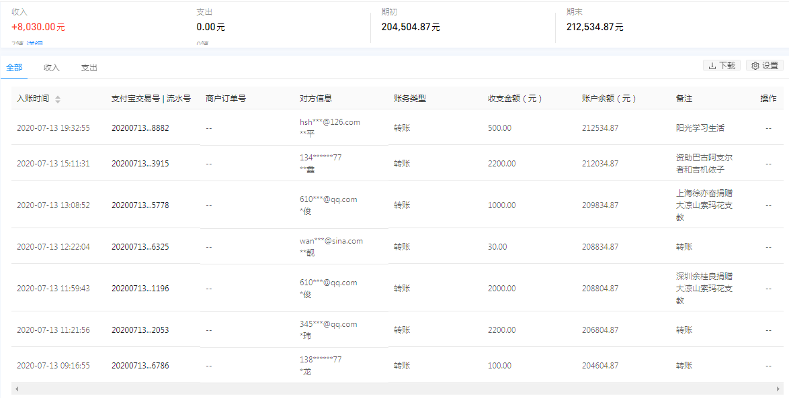Click the download (下载) icon button

[x=721, y=66]
